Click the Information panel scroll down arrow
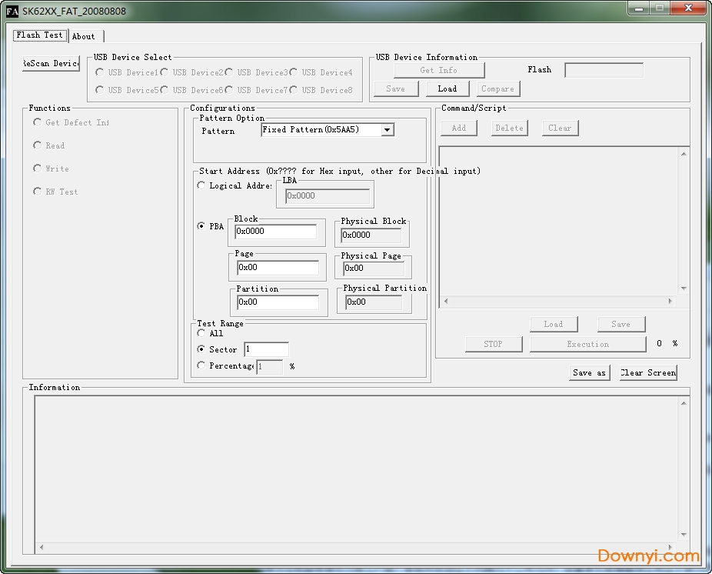 pyautogui.click(x=684, y=536)
